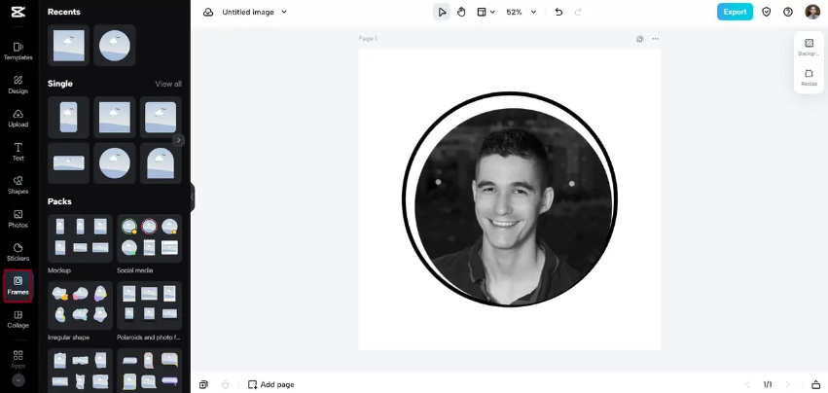Screen dimensions: 828x393
Task: Activate the Hand pan tool
Action: [x=461, y=12]
